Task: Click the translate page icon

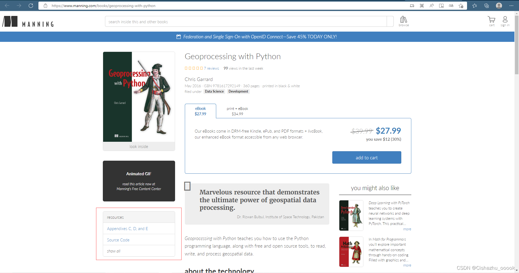Action: tap(451, 6)
